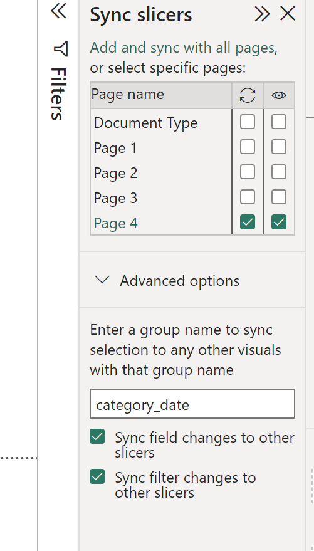Click 'Add and sync with all pages' link

[x=182, y=48]
